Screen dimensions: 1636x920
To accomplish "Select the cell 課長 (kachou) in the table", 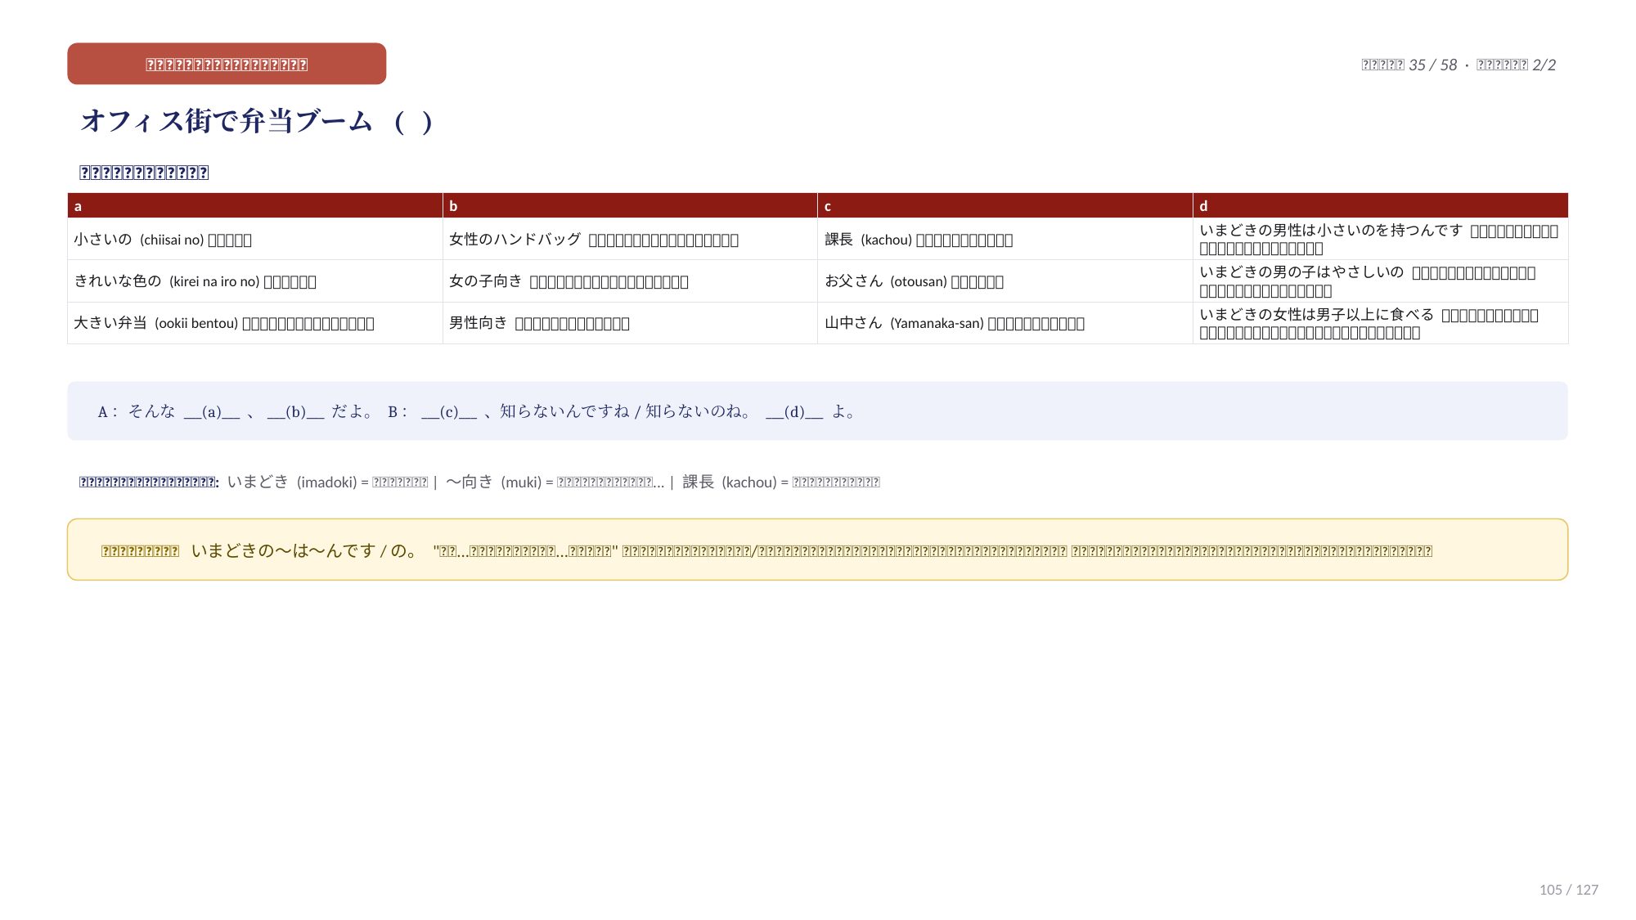I will pos(1005,239).
